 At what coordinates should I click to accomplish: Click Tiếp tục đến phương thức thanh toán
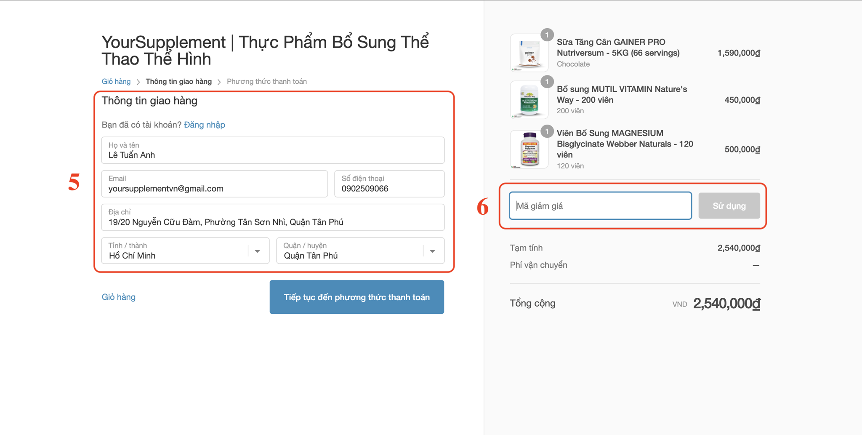[x=357, y=297]
